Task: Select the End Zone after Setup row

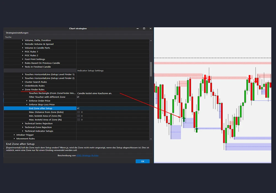Action: [x=76, y=108]
